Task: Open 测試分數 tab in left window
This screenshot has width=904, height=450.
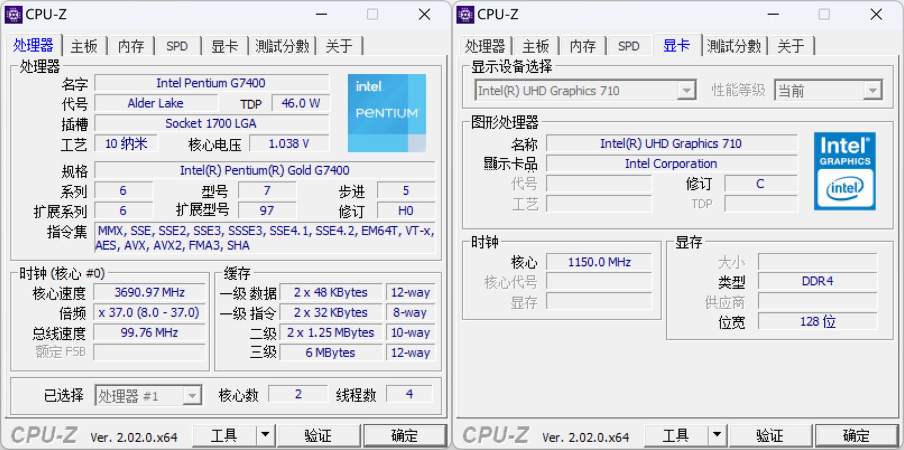Action: 283,46
